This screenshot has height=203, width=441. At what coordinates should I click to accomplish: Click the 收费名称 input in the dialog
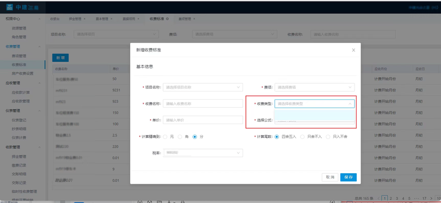203,104
